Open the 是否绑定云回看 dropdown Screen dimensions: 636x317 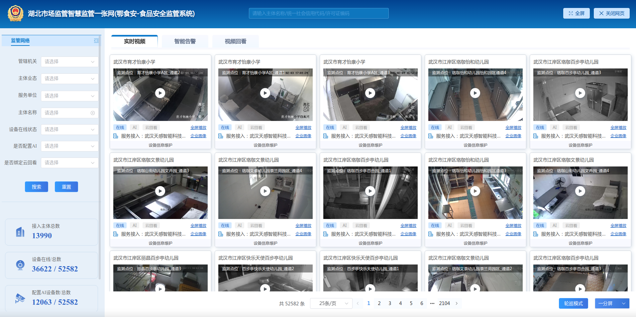[x=70, y=163]
